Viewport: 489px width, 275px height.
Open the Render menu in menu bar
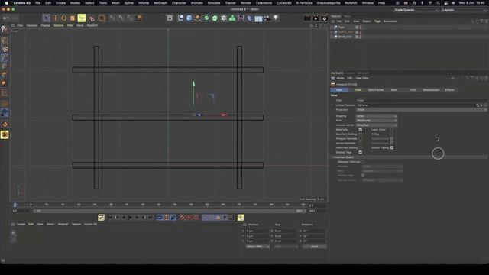[246, 3]
